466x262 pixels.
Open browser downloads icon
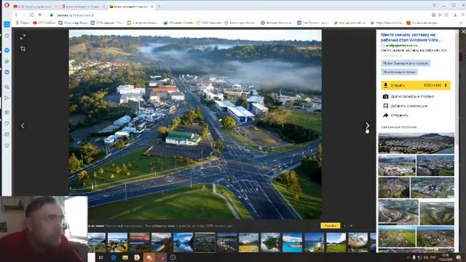tap(455, 15)
